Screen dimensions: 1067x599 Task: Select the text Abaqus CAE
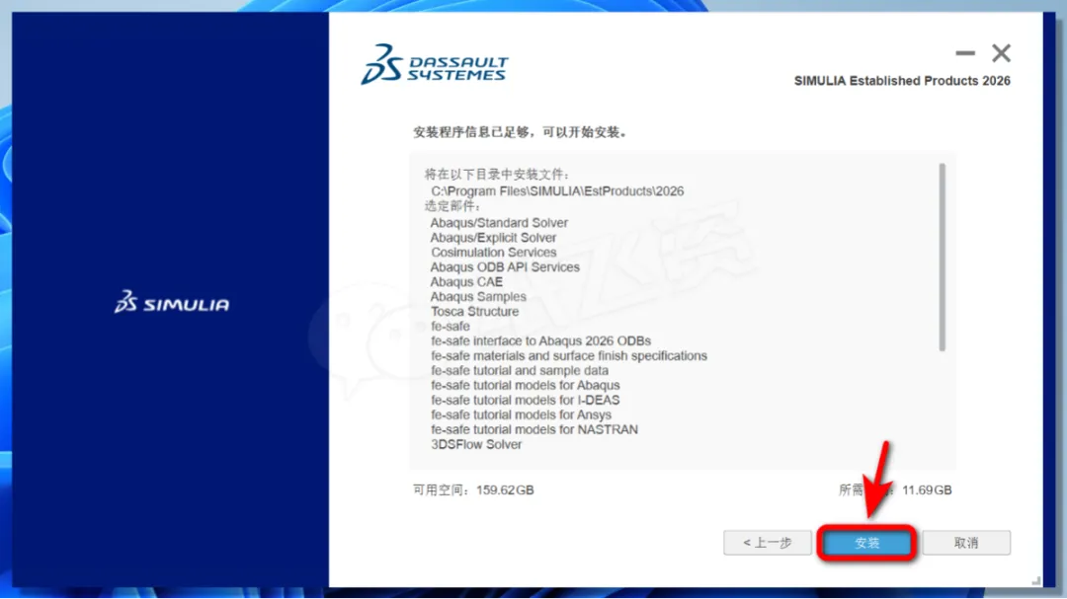[x=466, y=282]
